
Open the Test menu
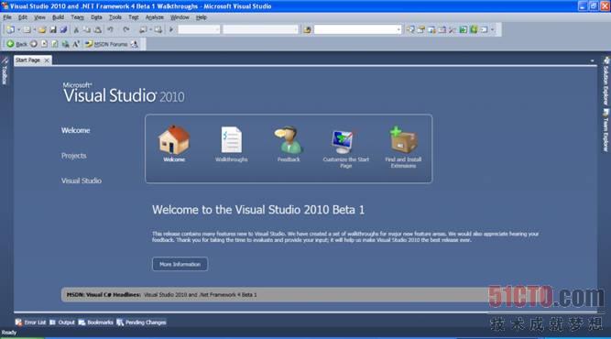click(x=133, y=17)
